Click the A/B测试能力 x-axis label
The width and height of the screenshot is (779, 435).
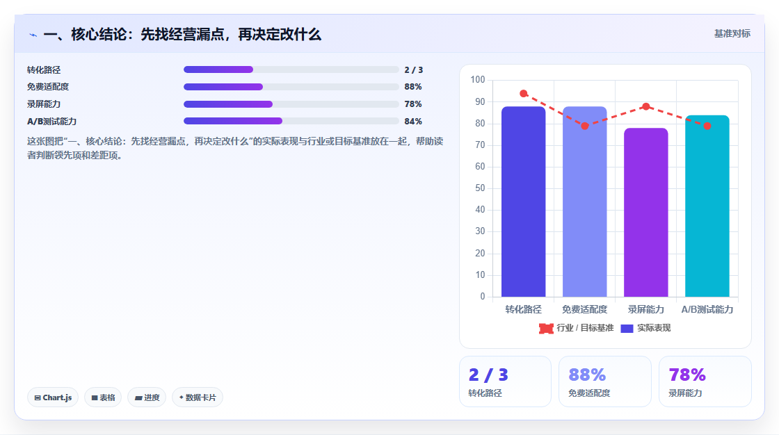[707, 309]
